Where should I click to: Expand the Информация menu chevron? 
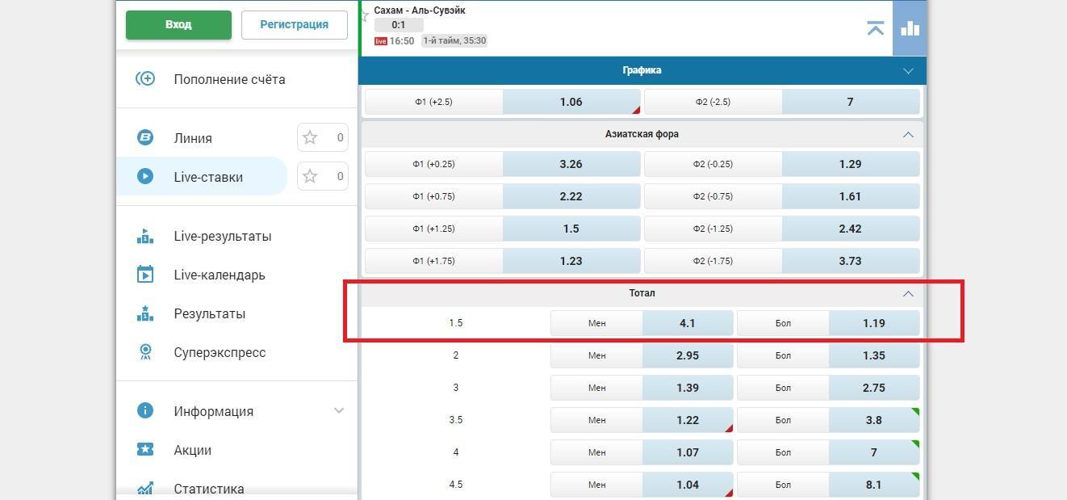click(x=339, y=410)
